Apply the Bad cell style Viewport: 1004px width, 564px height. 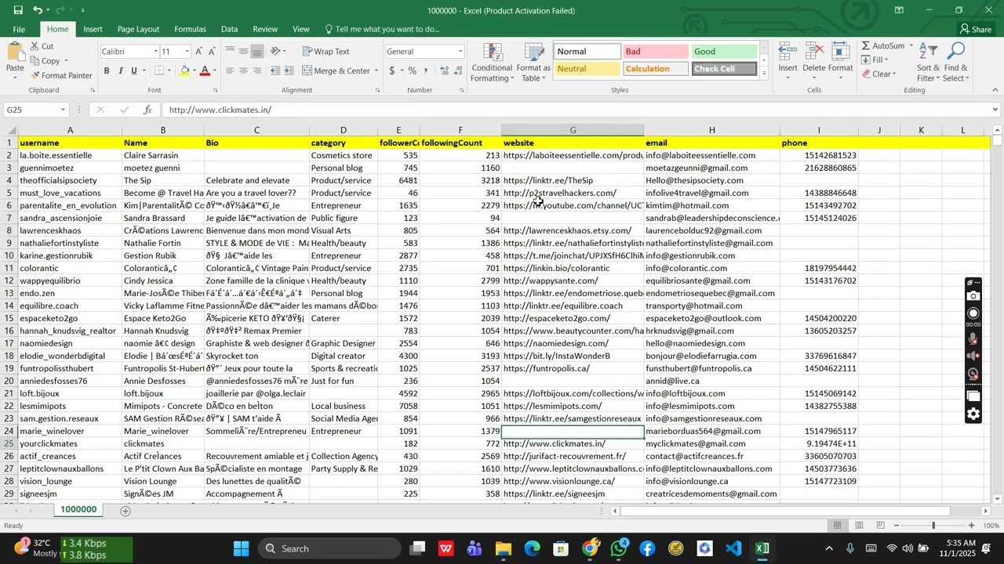point(655,52)
